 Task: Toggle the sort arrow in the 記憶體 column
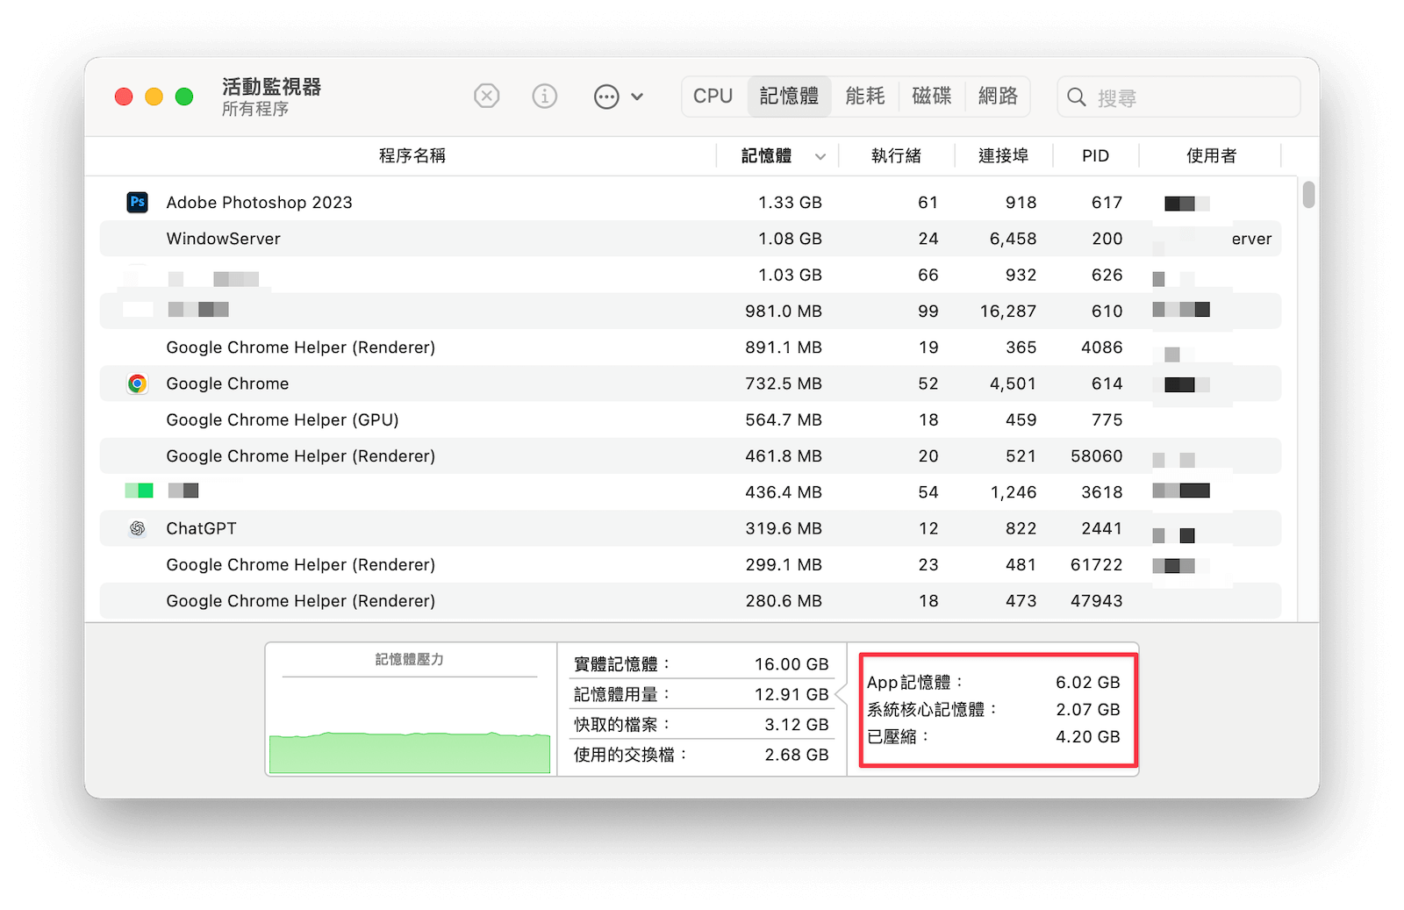click(x=820, y=156)
